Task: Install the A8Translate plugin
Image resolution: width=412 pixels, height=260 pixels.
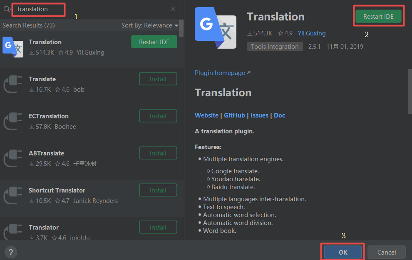Action: click(x=158, y=153)
